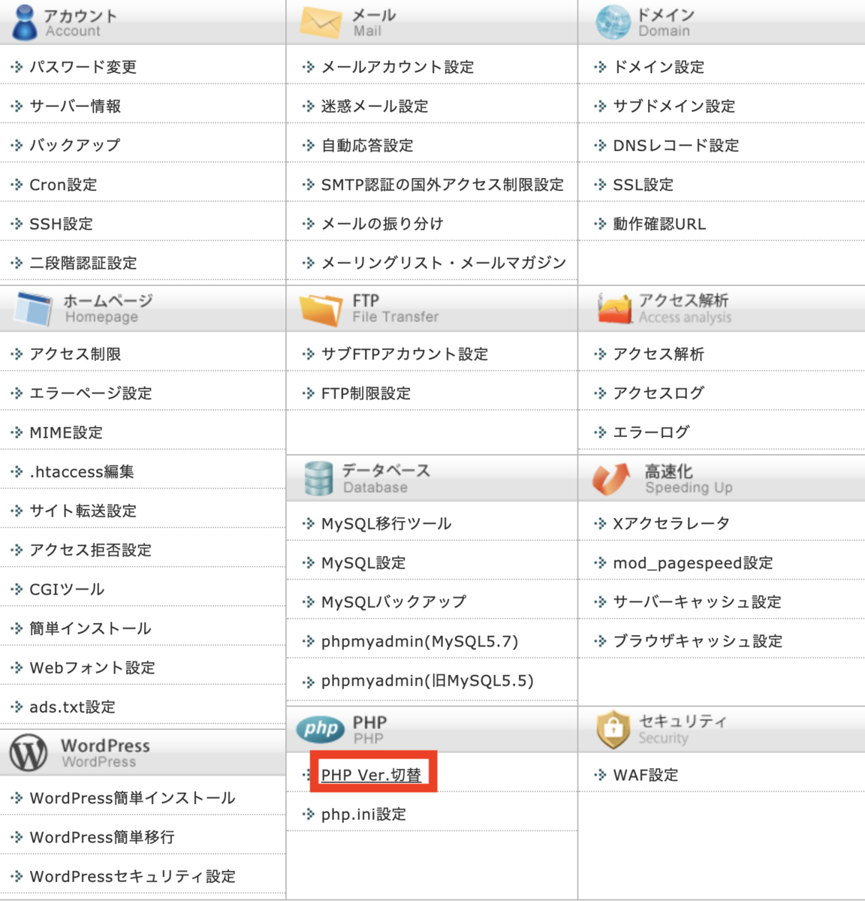This screenshot has width=865, height=901.
Task: Open サブFTPアカウント設定 link
Action: click(x=405, y=354)
